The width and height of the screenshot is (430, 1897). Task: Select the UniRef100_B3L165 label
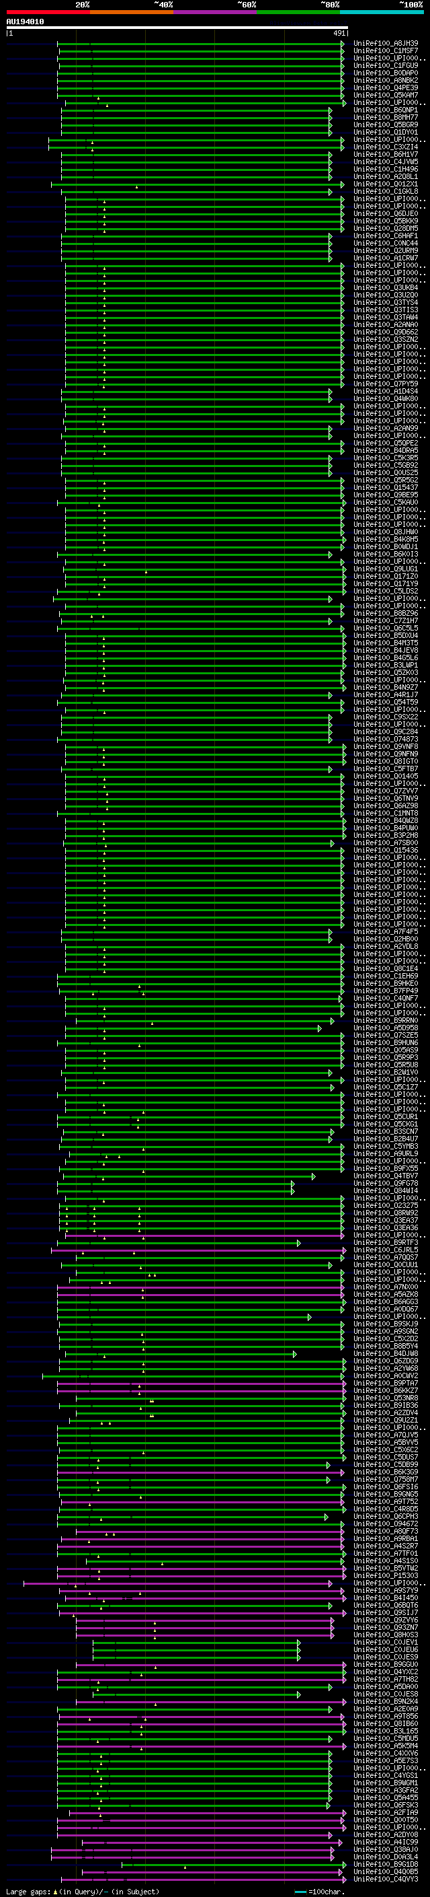pos(386,1731)
